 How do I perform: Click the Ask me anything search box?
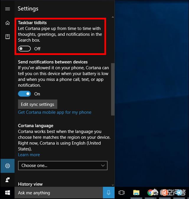[59, 193]
